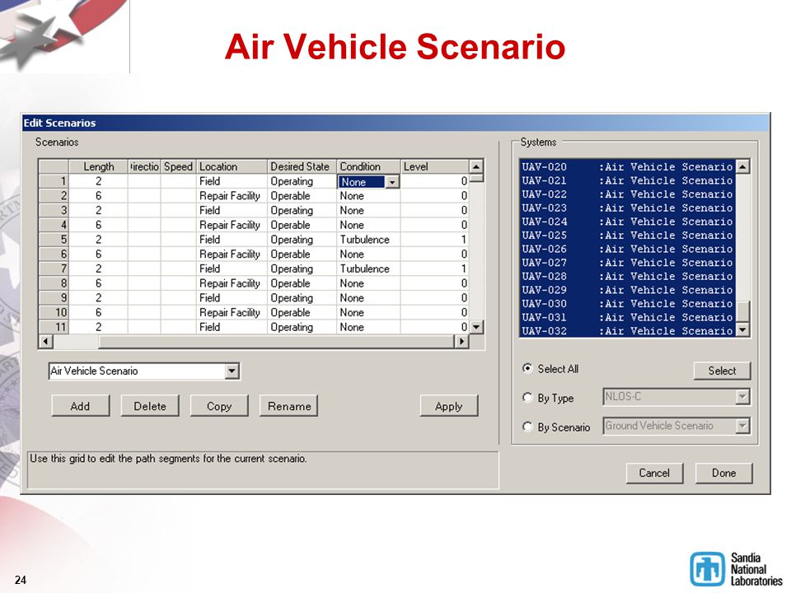Viewport: 791px width, 593px height.
Task: Select UAV-025 in the Systems list
Action: (x=627, y=235)
